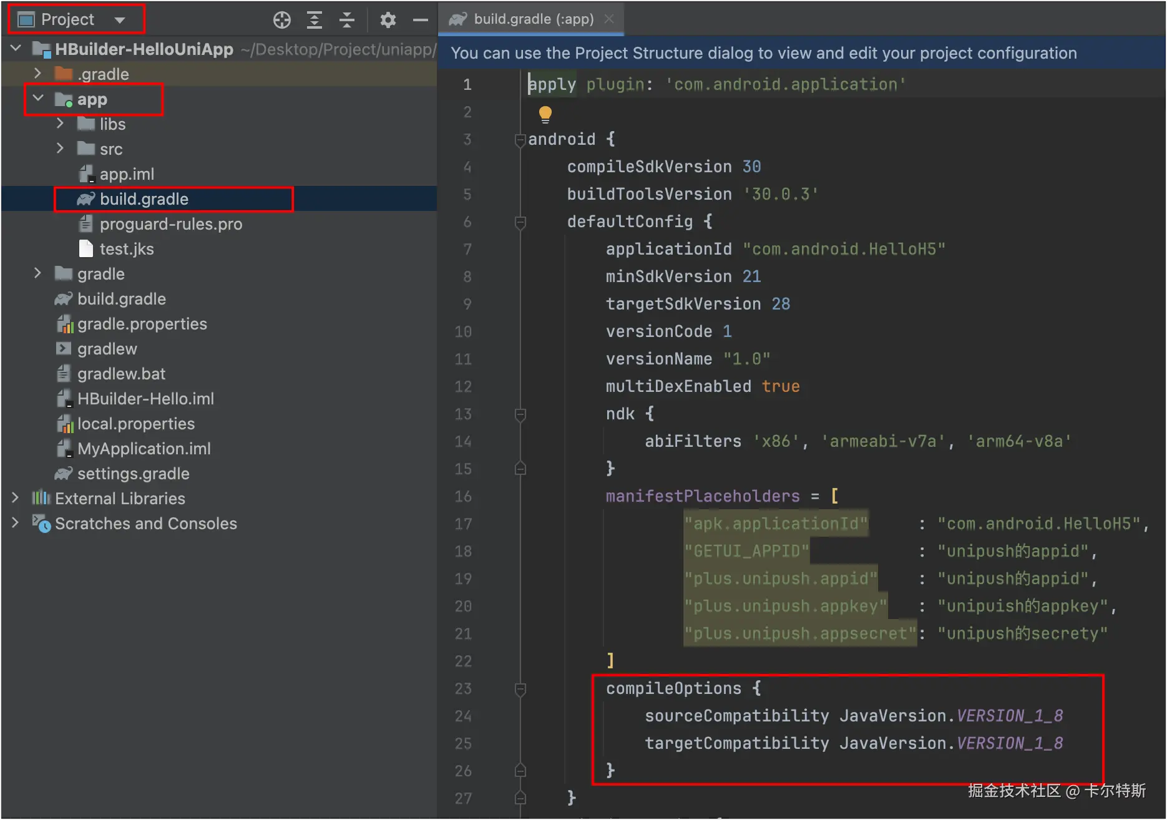Click the yellow lightbulb intention icon
The width and height of the screenshot is (1167, 820).
pyautogui.click(x=545, y=114)
